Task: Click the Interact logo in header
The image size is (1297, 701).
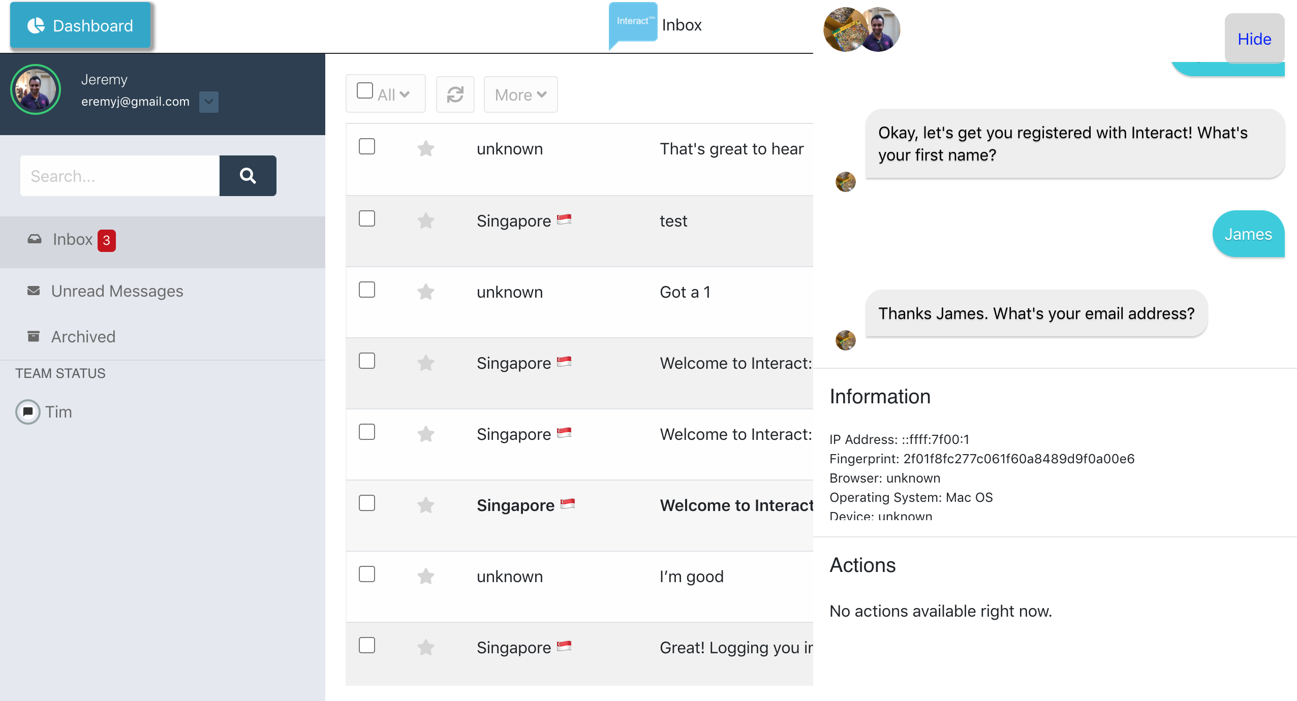Action: (632, 23)
